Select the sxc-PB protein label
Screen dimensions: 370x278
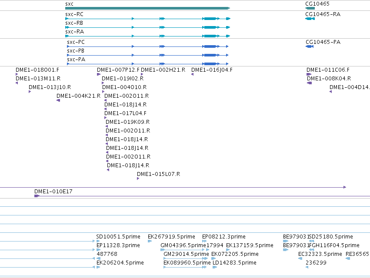pos(76,51)
